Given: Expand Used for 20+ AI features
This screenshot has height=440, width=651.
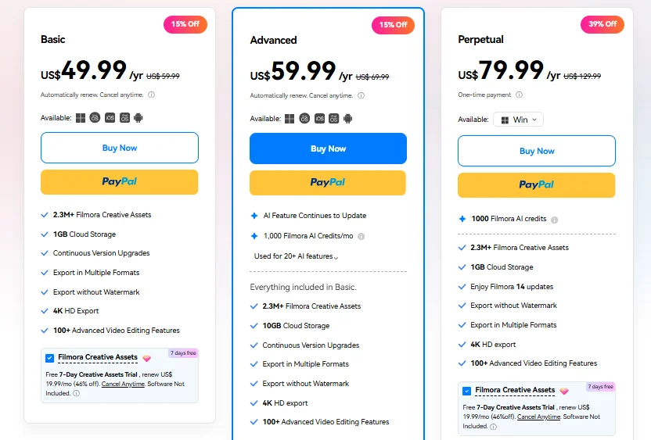Looking at the screenshot, I should coord(296,256).
